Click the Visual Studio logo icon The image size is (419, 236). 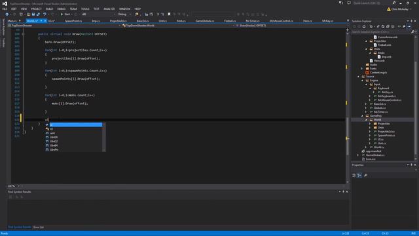click(5, 3)
